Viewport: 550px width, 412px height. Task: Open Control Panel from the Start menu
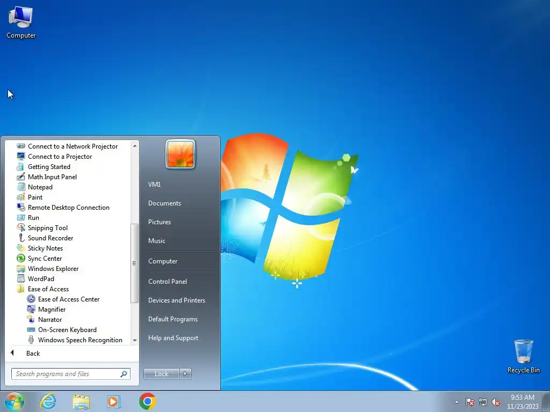tap(168, 281)
